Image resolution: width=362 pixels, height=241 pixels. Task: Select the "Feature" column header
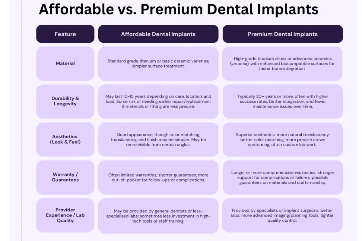tap(65, 34)
